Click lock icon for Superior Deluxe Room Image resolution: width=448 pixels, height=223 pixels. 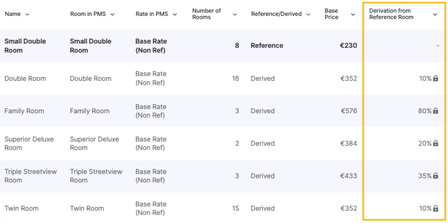click(x=436, y=144)
